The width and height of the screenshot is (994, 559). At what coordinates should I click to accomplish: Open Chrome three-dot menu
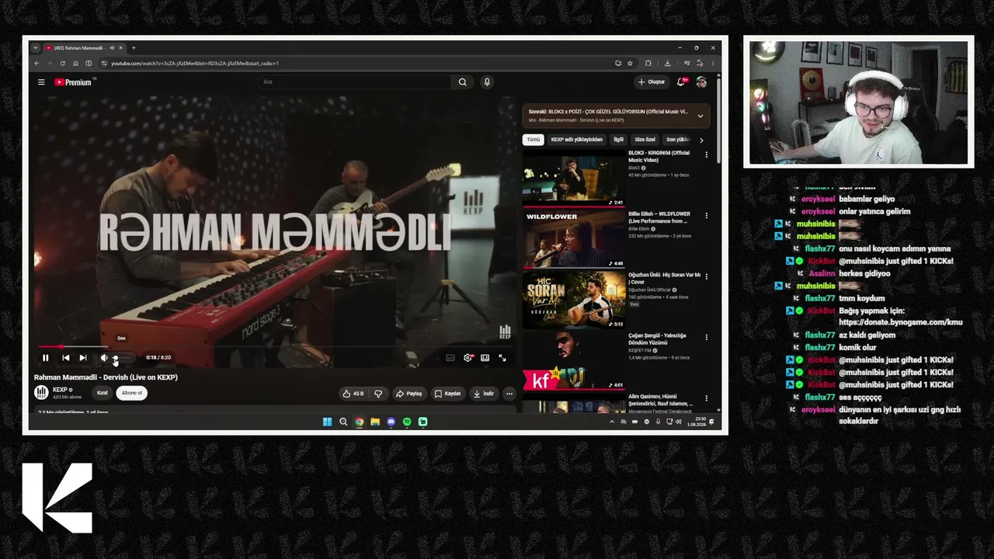pyautogui.click(x=713, y=63)
